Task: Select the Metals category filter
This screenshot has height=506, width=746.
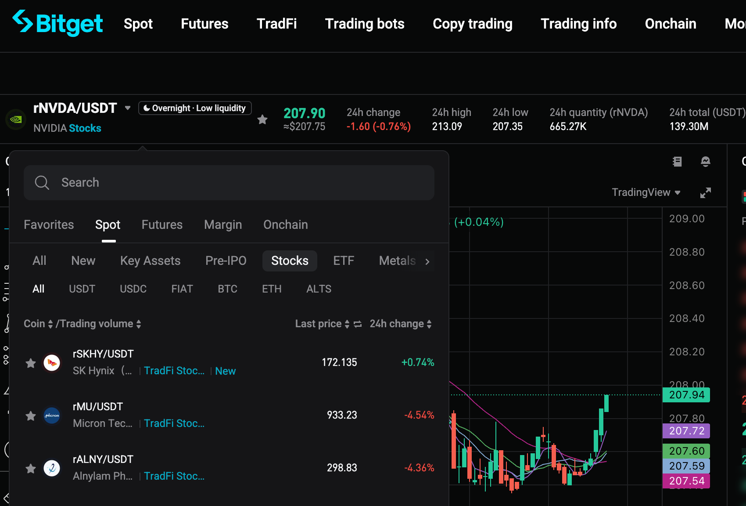Action: pos(397,261)
